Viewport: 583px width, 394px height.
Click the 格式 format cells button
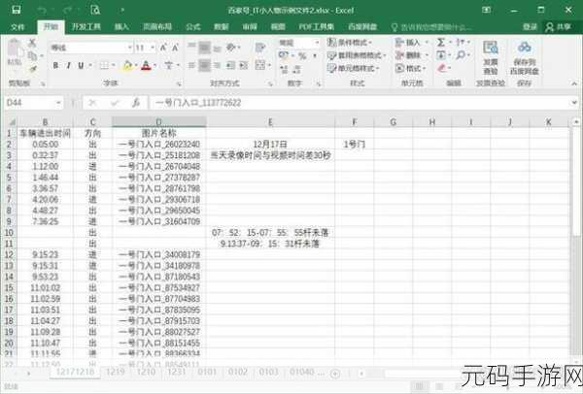(x=410, y=68)
